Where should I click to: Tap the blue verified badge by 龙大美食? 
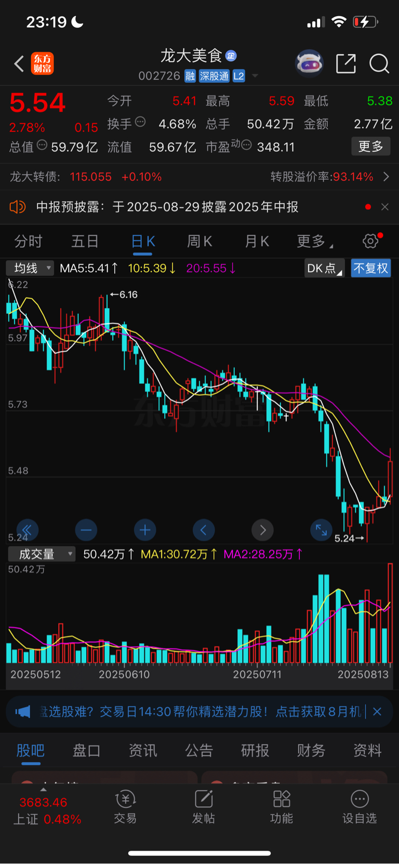[x=231, y=56]
